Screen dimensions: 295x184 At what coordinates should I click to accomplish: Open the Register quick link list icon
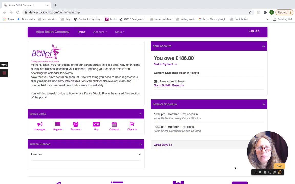[58, 124]
